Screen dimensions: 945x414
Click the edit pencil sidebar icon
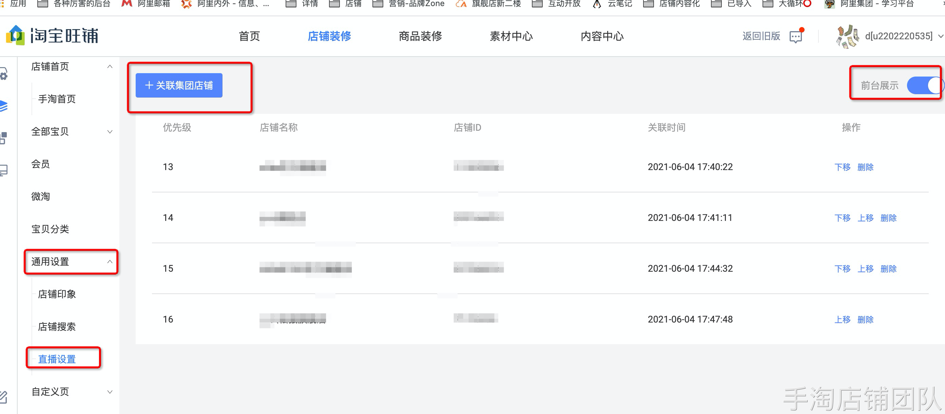(x=4, y=397)
